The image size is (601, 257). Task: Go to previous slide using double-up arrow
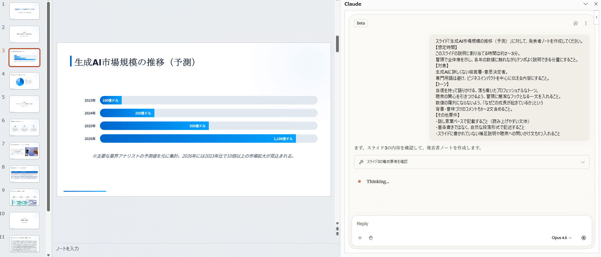click(337, 229)
